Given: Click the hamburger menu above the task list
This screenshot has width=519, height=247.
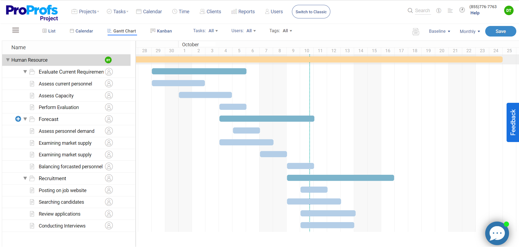Looking at the screenshot, I should click(x=15, y=30).
